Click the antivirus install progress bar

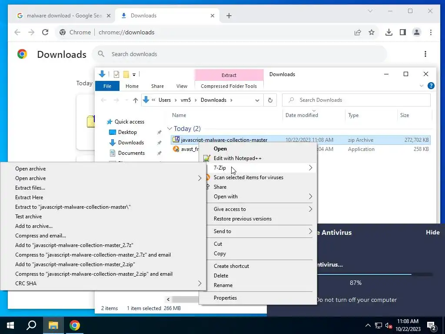point(375,274)
